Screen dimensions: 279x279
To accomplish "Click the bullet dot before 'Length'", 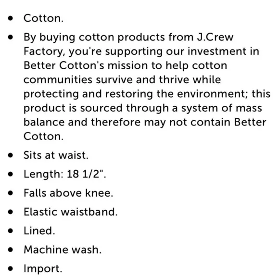I will point(11,174).
